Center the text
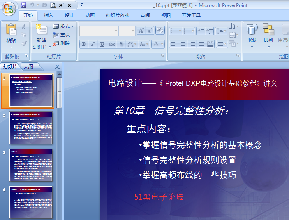This screenshot has height=220, width=289. pyautogui.click(x=183, y=44)
